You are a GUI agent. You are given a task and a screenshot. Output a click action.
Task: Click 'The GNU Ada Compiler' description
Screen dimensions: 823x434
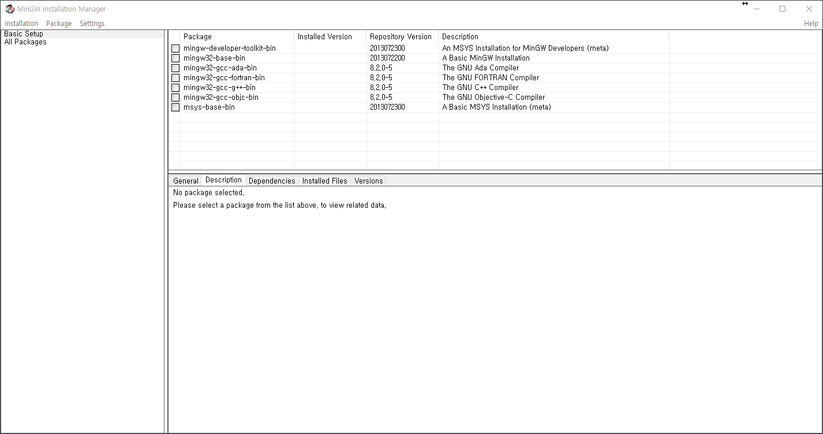[480, 68]
